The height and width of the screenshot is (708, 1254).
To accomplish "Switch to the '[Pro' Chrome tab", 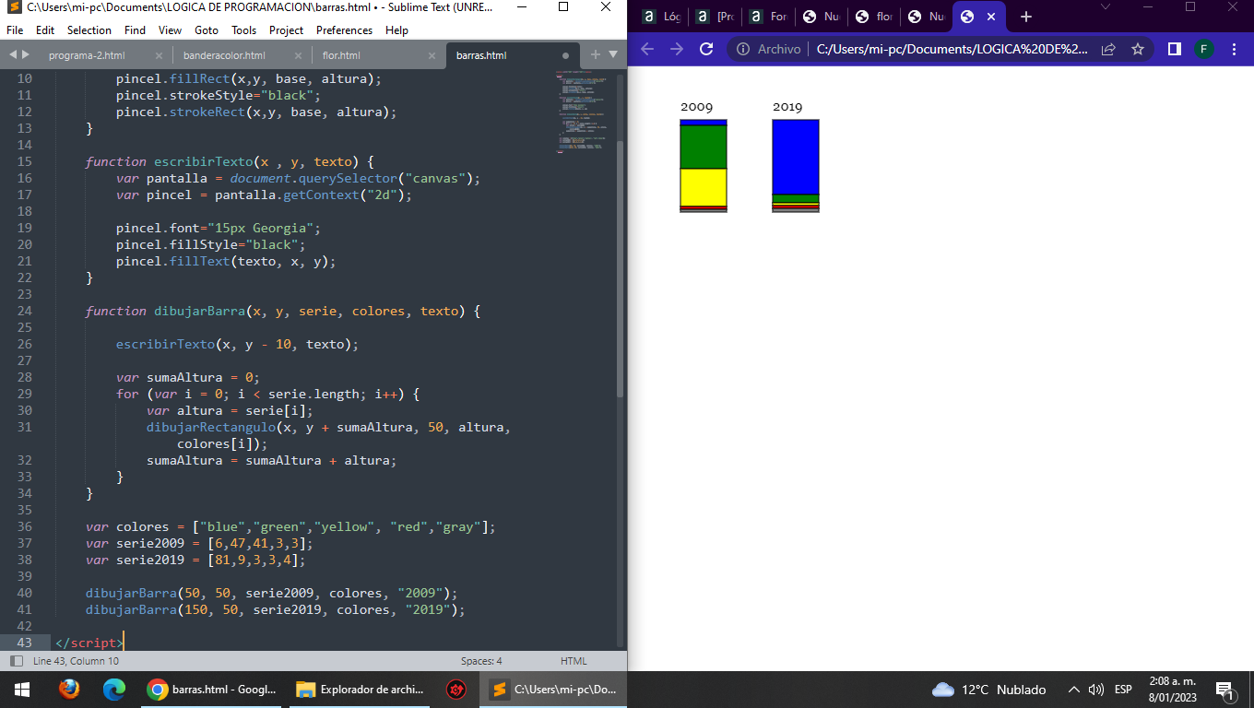I will [714, 17].
